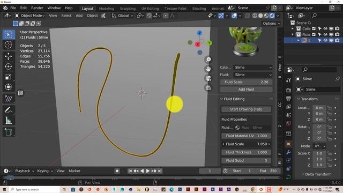Open the Render menu
The height and width of the screenshot is (193, 343).
point(37,8)
